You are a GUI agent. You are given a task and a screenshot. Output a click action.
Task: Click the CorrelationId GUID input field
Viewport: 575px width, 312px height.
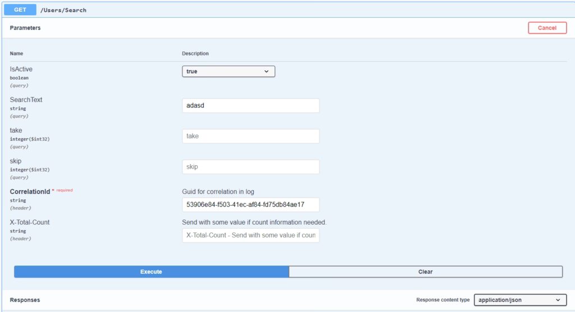[x=250, y=204]
